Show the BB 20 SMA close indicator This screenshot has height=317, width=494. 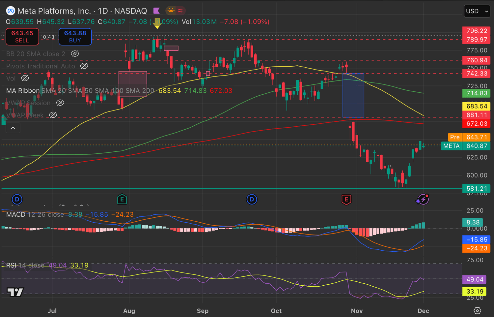point(75,54)
